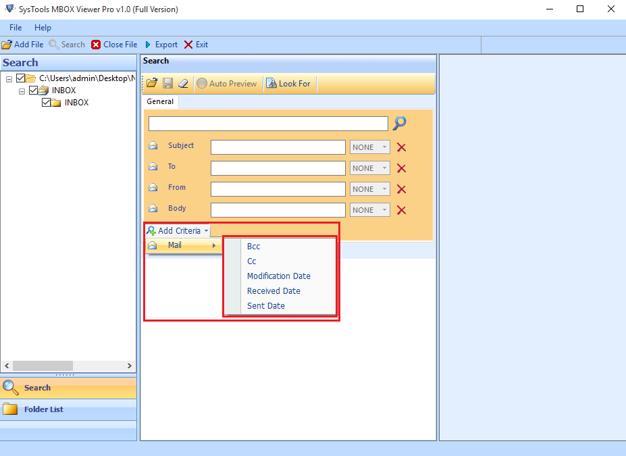Image resolution: width=626 pixels, height=456 pixels.
Task: Click the Add File toolbar icon
Action: [x=7, y=45]
